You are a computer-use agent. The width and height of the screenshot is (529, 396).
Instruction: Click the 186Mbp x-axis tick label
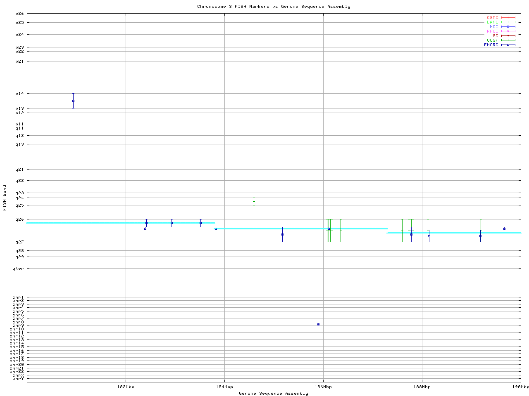[x=323, y=387]
